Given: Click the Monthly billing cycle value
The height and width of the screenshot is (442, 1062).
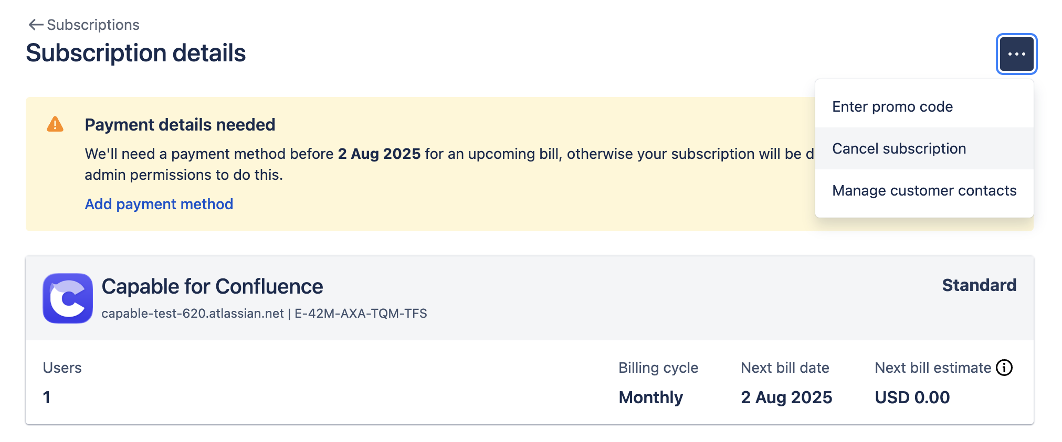Looking at the screenshot, I should (650, 397).
